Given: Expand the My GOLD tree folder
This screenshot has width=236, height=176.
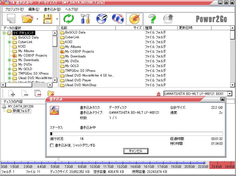Looking at the screenshot, I should click(9, 69).
